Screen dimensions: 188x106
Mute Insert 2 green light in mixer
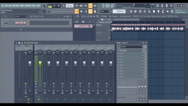coord(45,53)
